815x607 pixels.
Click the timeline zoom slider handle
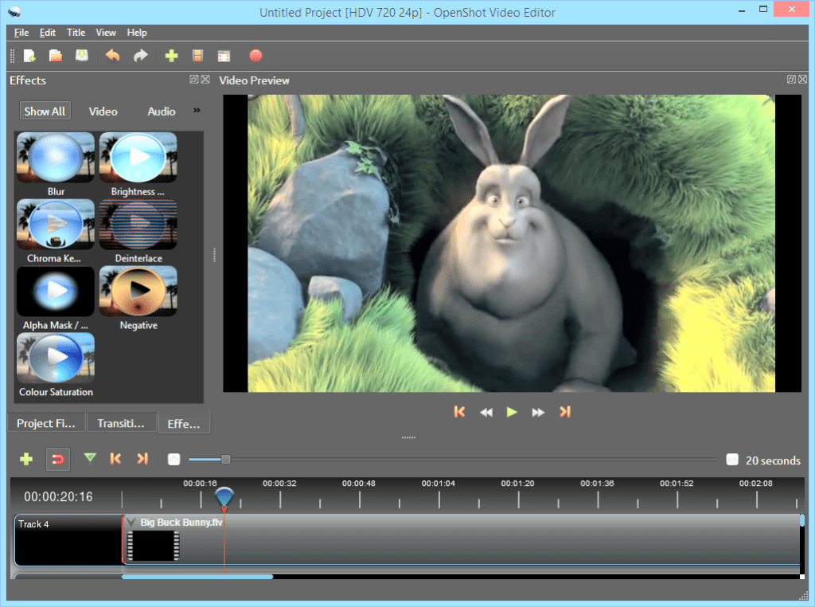tap(226, 459)
